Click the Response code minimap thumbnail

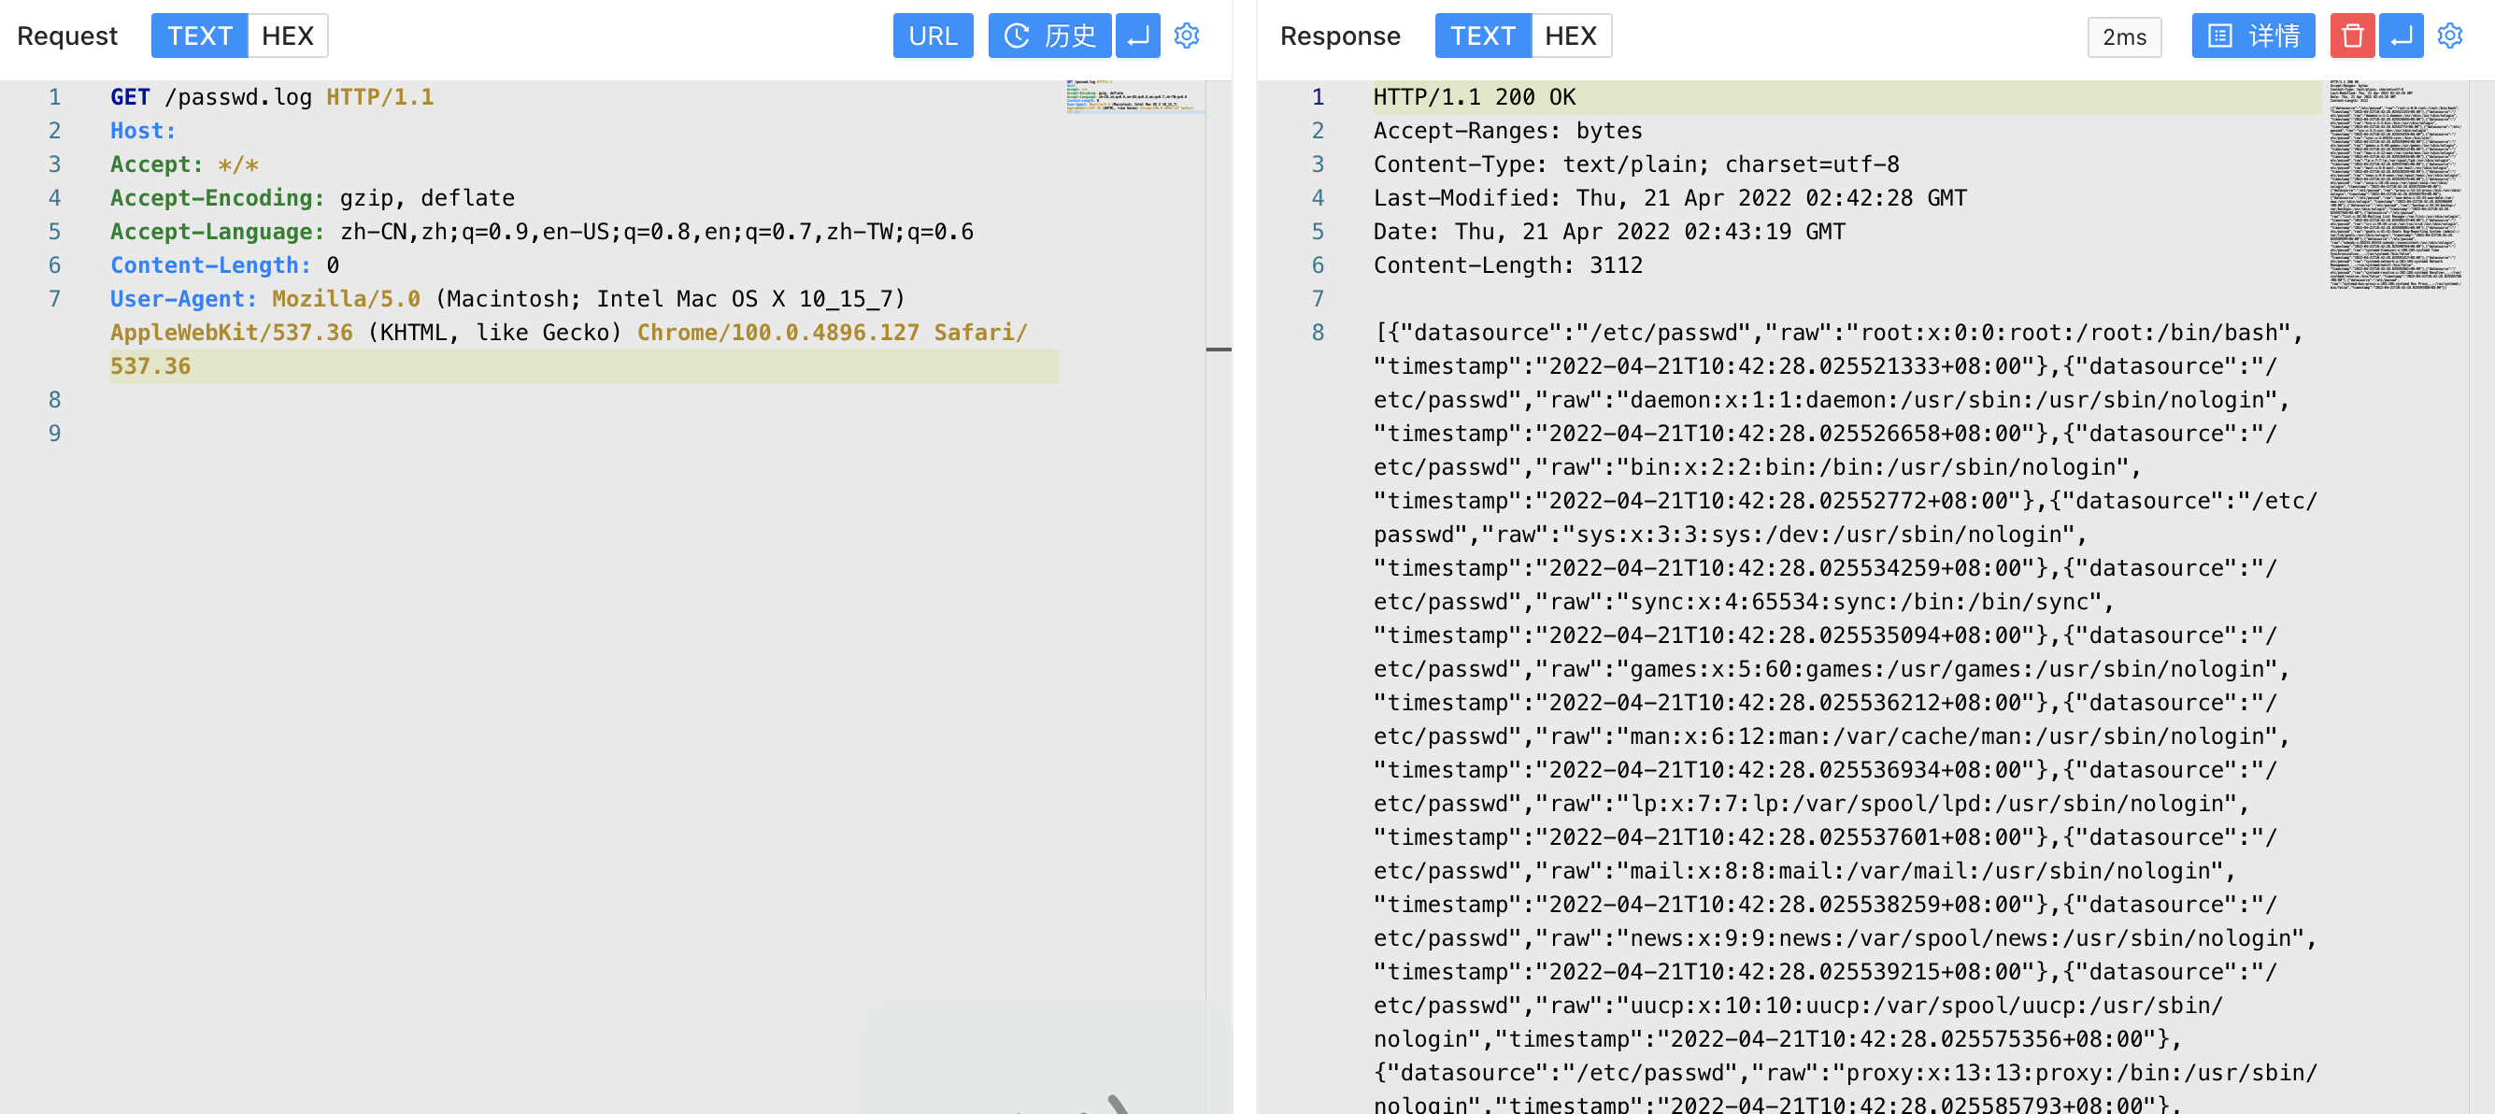[x=2396, y=184]
